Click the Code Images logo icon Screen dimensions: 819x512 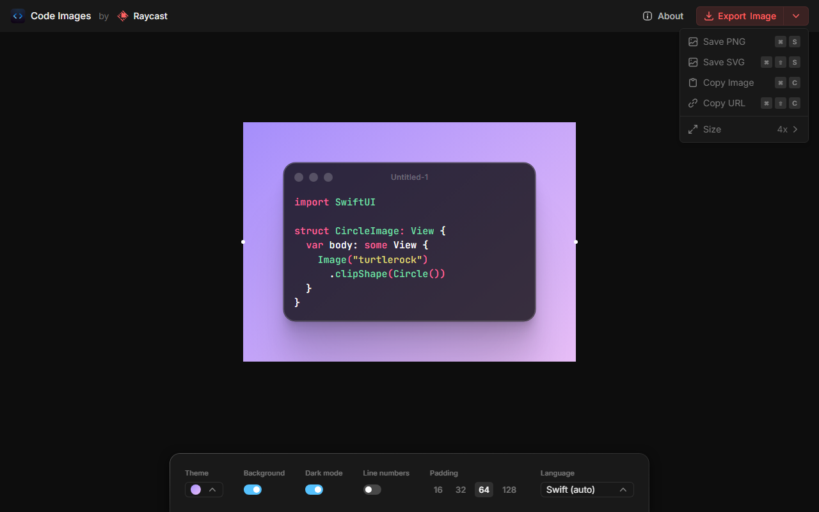point(18,16)
